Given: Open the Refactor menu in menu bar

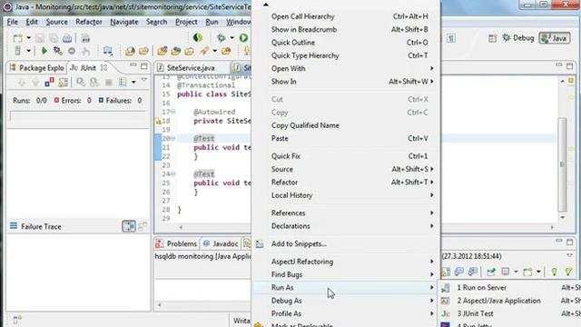Looking at the screenshot, I should click(x=89, y=22).
